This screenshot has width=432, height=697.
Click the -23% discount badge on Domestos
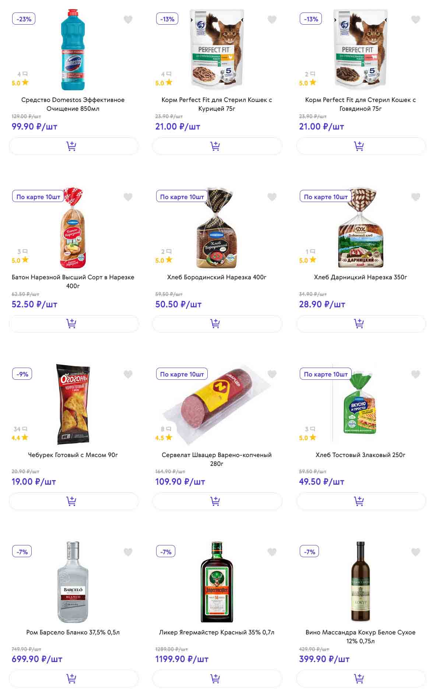tap(24, 19)
